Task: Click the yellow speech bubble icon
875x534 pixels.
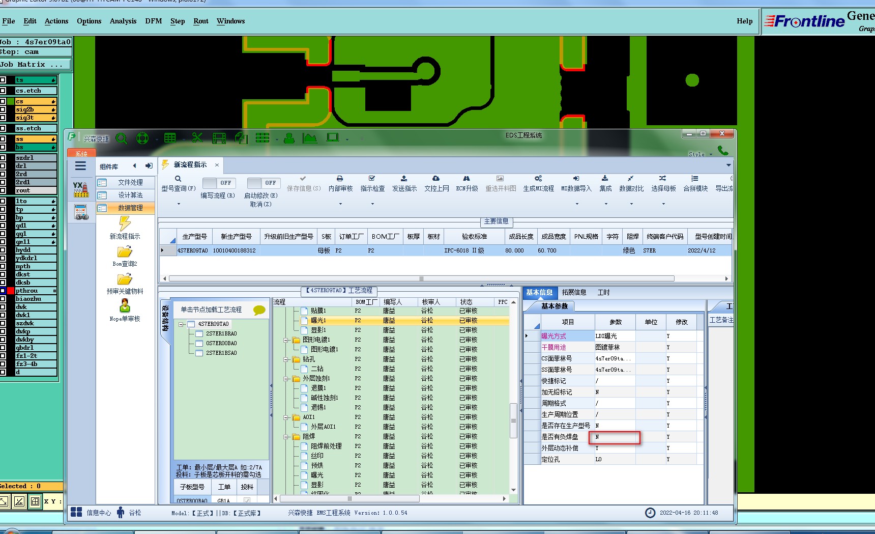Action: coord(259,310)
